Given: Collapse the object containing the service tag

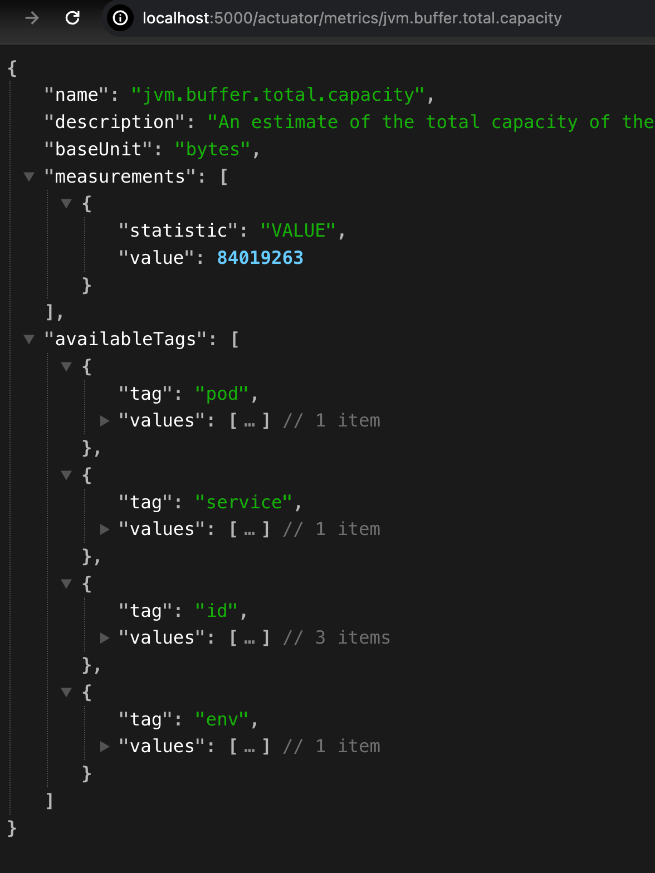Looking at the screenshot, I should [x=66, y=475].
